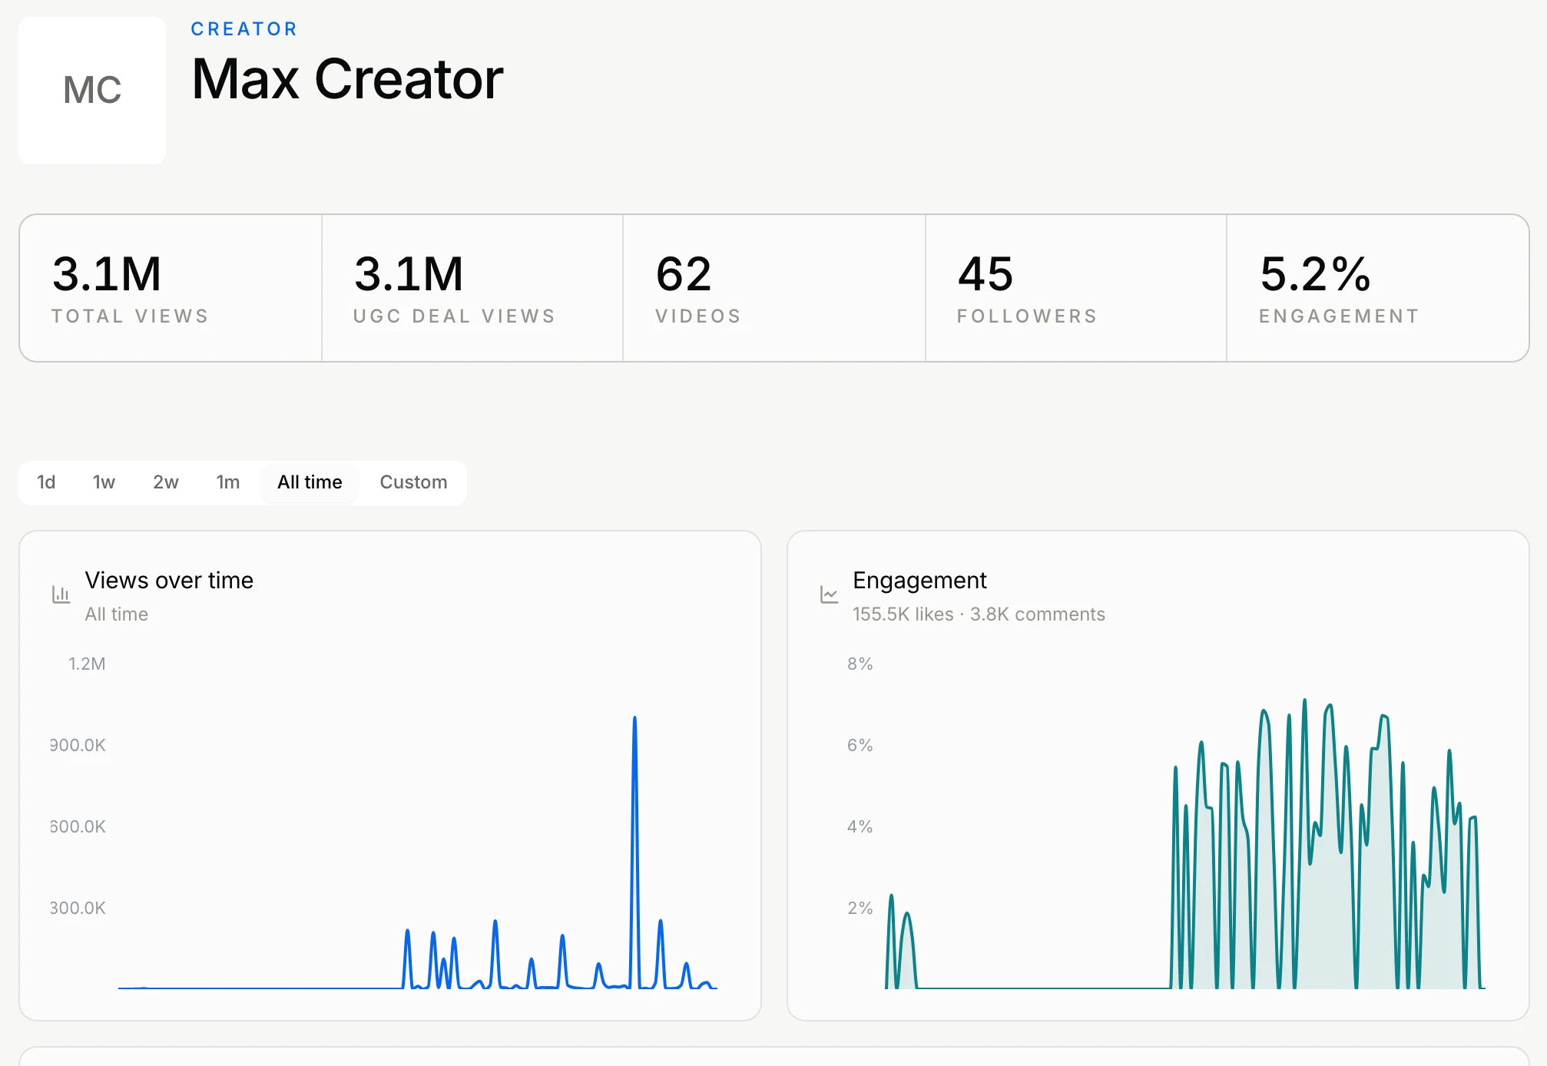Image resolution: width=1547 pixels, height=1066 pixels.
Task: Click the Engagement chart title
Action: [919, 581]
